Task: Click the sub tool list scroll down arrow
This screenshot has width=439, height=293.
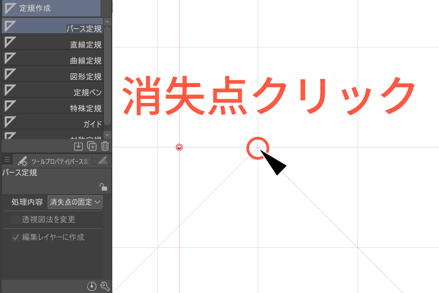Action: click(x=107, y=135)
